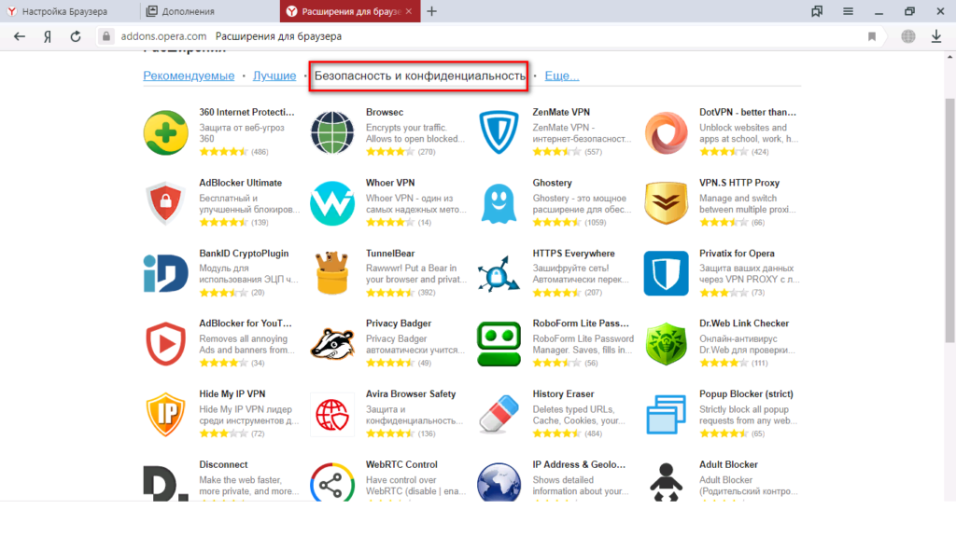Open the Ghostery ghost icon
This screenshot has height=537, width=956.
[499, 203]
